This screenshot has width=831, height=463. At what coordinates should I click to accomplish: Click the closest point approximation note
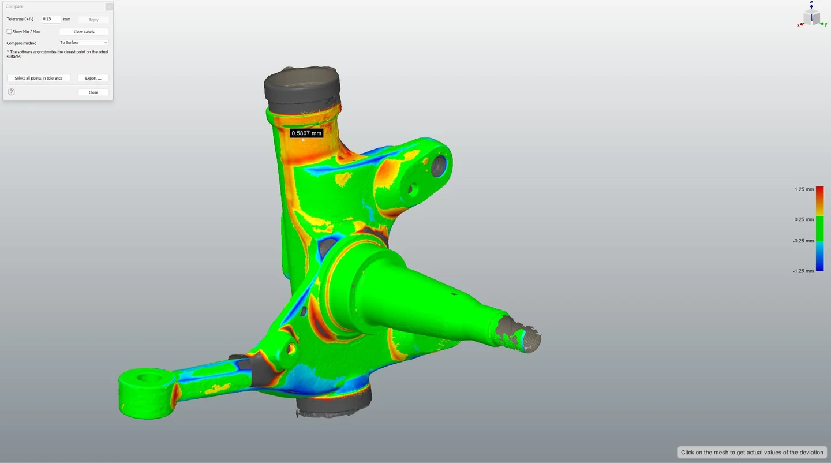click(x=57, y=54)
